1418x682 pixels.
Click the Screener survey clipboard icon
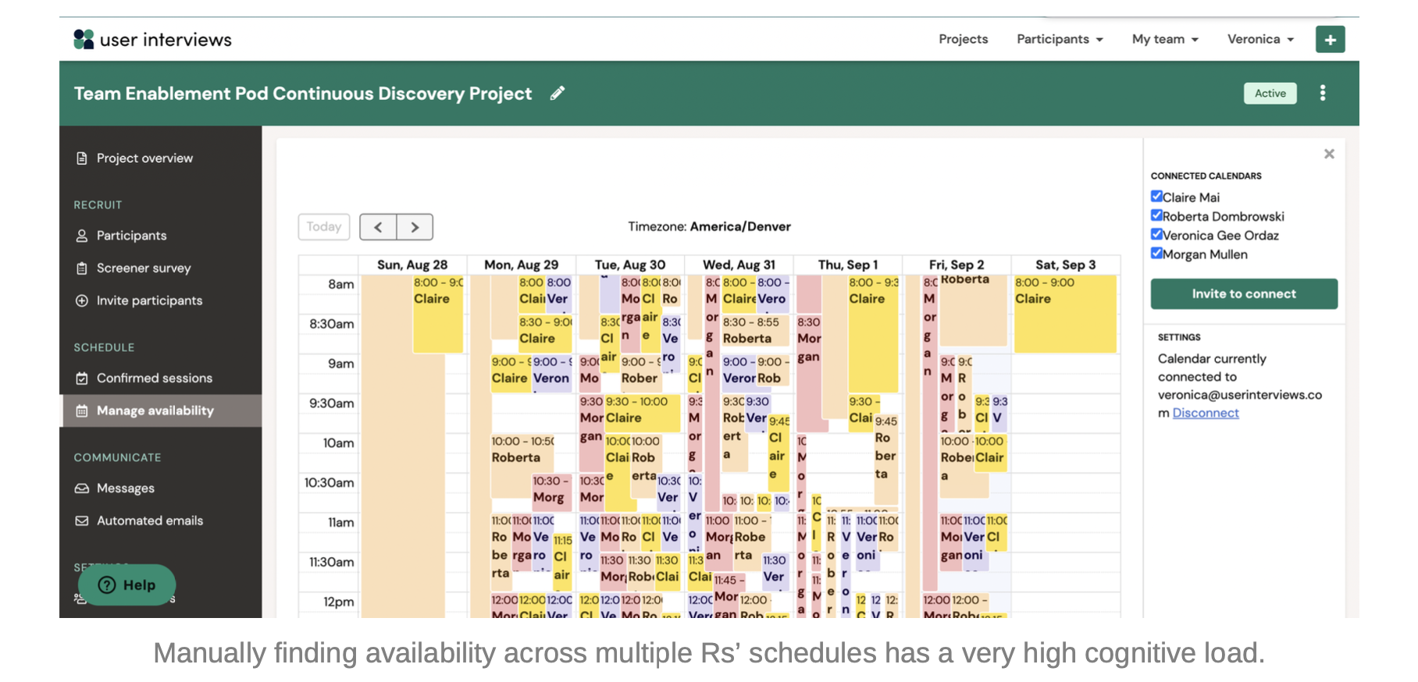[82, 268]
